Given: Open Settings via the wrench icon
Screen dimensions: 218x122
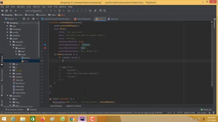Looking at the screenshot, I should click(x=95, y=11).
